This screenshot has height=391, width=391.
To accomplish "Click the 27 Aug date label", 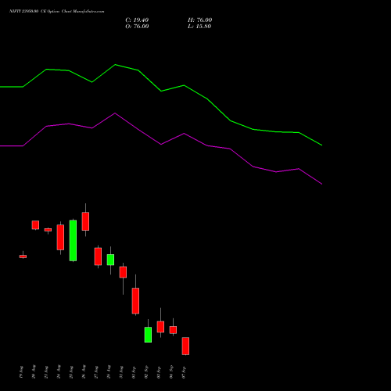I will coord(96,372).
